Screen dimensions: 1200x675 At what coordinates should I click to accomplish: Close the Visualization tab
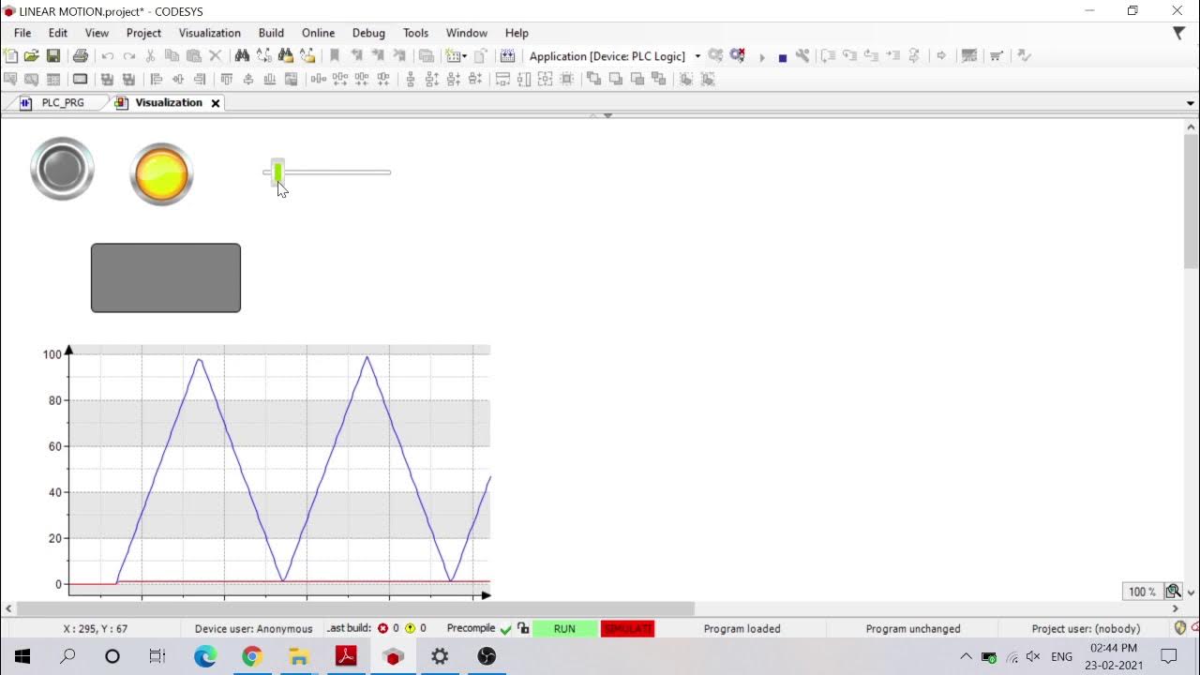(215, 103)
